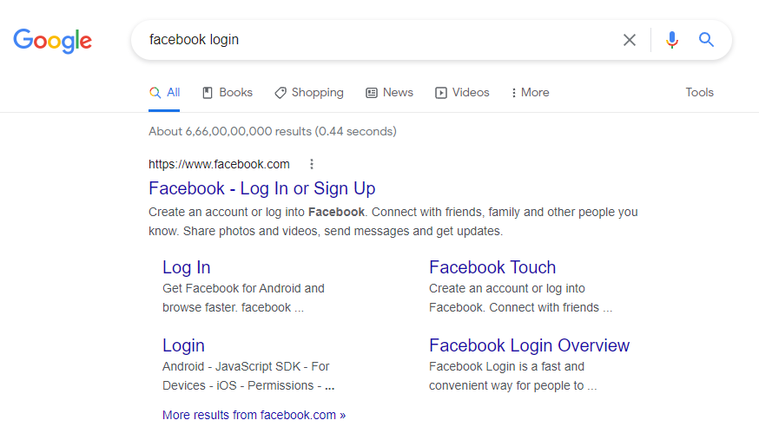This screenshot has height=440, width=759.
Task: Switch to the Books tab
Action: click(x=227, y=92)
